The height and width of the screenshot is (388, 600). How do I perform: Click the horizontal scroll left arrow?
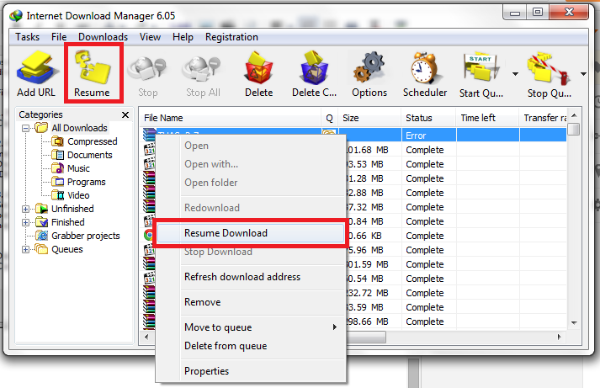146,337
